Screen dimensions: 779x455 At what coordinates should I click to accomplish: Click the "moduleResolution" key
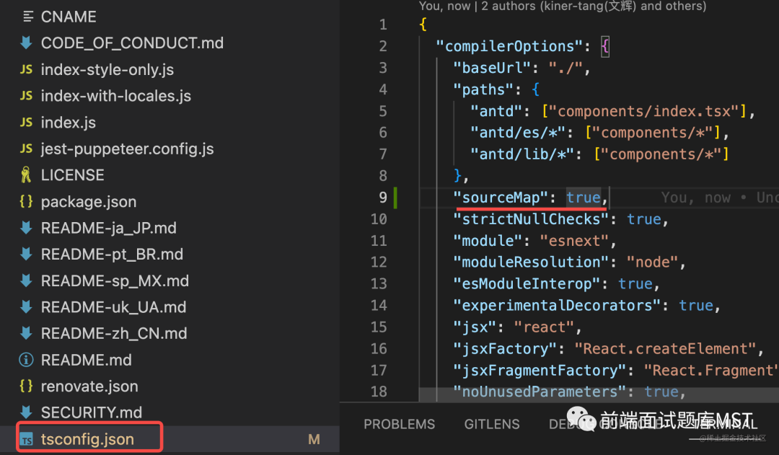[531, 262]
